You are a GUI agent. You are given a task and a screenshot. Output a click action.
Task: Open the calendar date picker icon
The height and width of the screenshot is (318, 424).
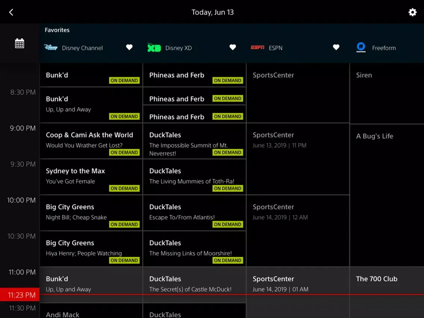[19, 43]
